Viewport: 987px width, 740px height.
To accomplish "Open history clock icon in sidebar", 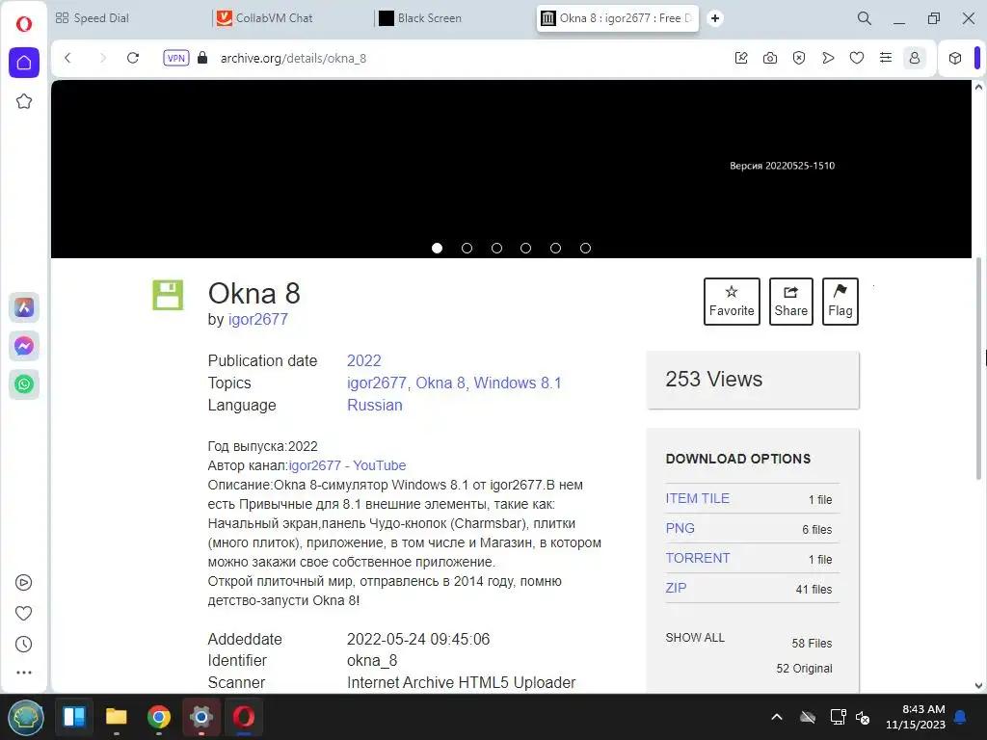I will (x=23, y=644).
